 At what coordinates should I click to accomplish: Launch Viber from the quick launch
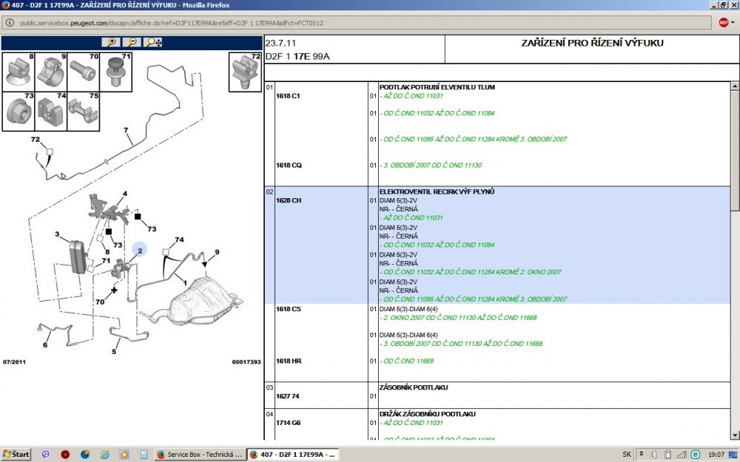click(x=46, y=455)
